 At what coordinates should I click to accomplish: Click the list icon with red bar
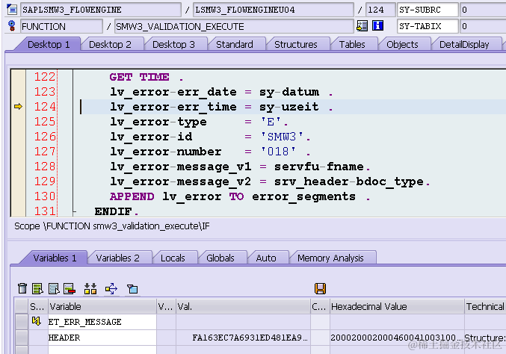coord(70,288)
